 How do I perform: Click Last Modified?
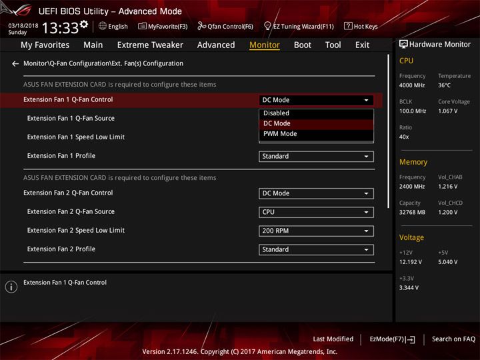coord(333,339)
